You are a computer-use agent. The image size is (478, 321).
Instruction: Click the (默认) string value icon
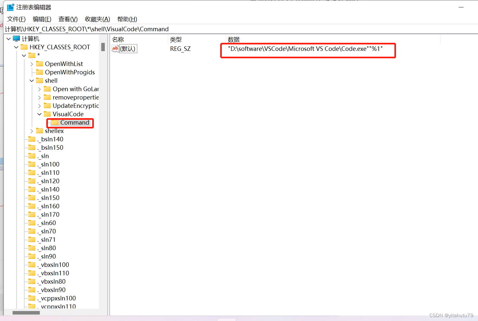point(115,49)
